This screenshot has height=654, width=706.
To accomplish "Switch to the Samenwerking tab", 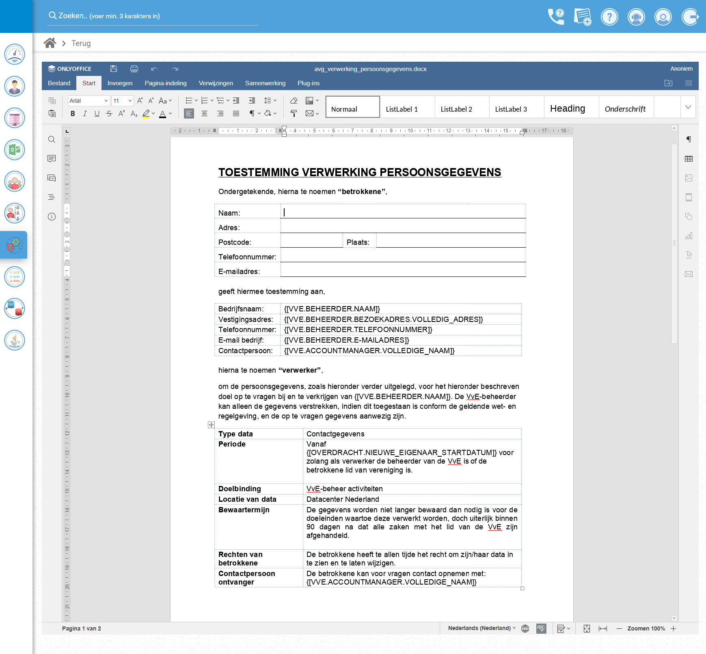I will [x=266, y=83].
